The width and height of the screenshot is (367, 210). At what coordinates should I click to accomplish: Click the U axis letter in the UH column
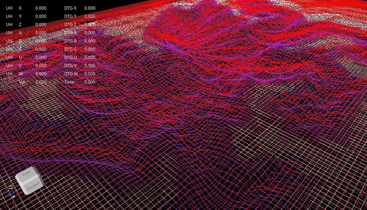tap(21, 57)
